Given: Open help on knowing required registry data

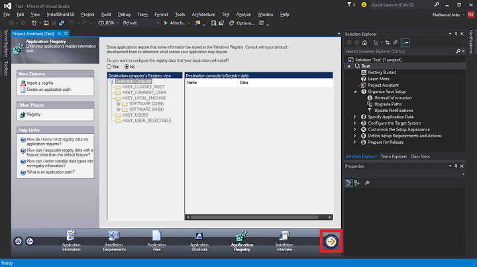Looking at the screenshot, I should (58, 141).
